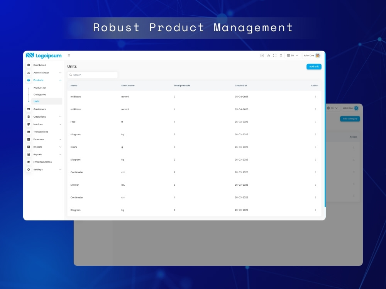
Task: Go to Categories submenu
Action: [40, 94]
